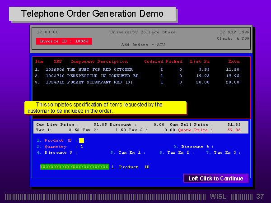Click the green XXXX entry bar
The height and width of the screenshot is (203, 271).
pyautogui.click(x=75, y=167)
